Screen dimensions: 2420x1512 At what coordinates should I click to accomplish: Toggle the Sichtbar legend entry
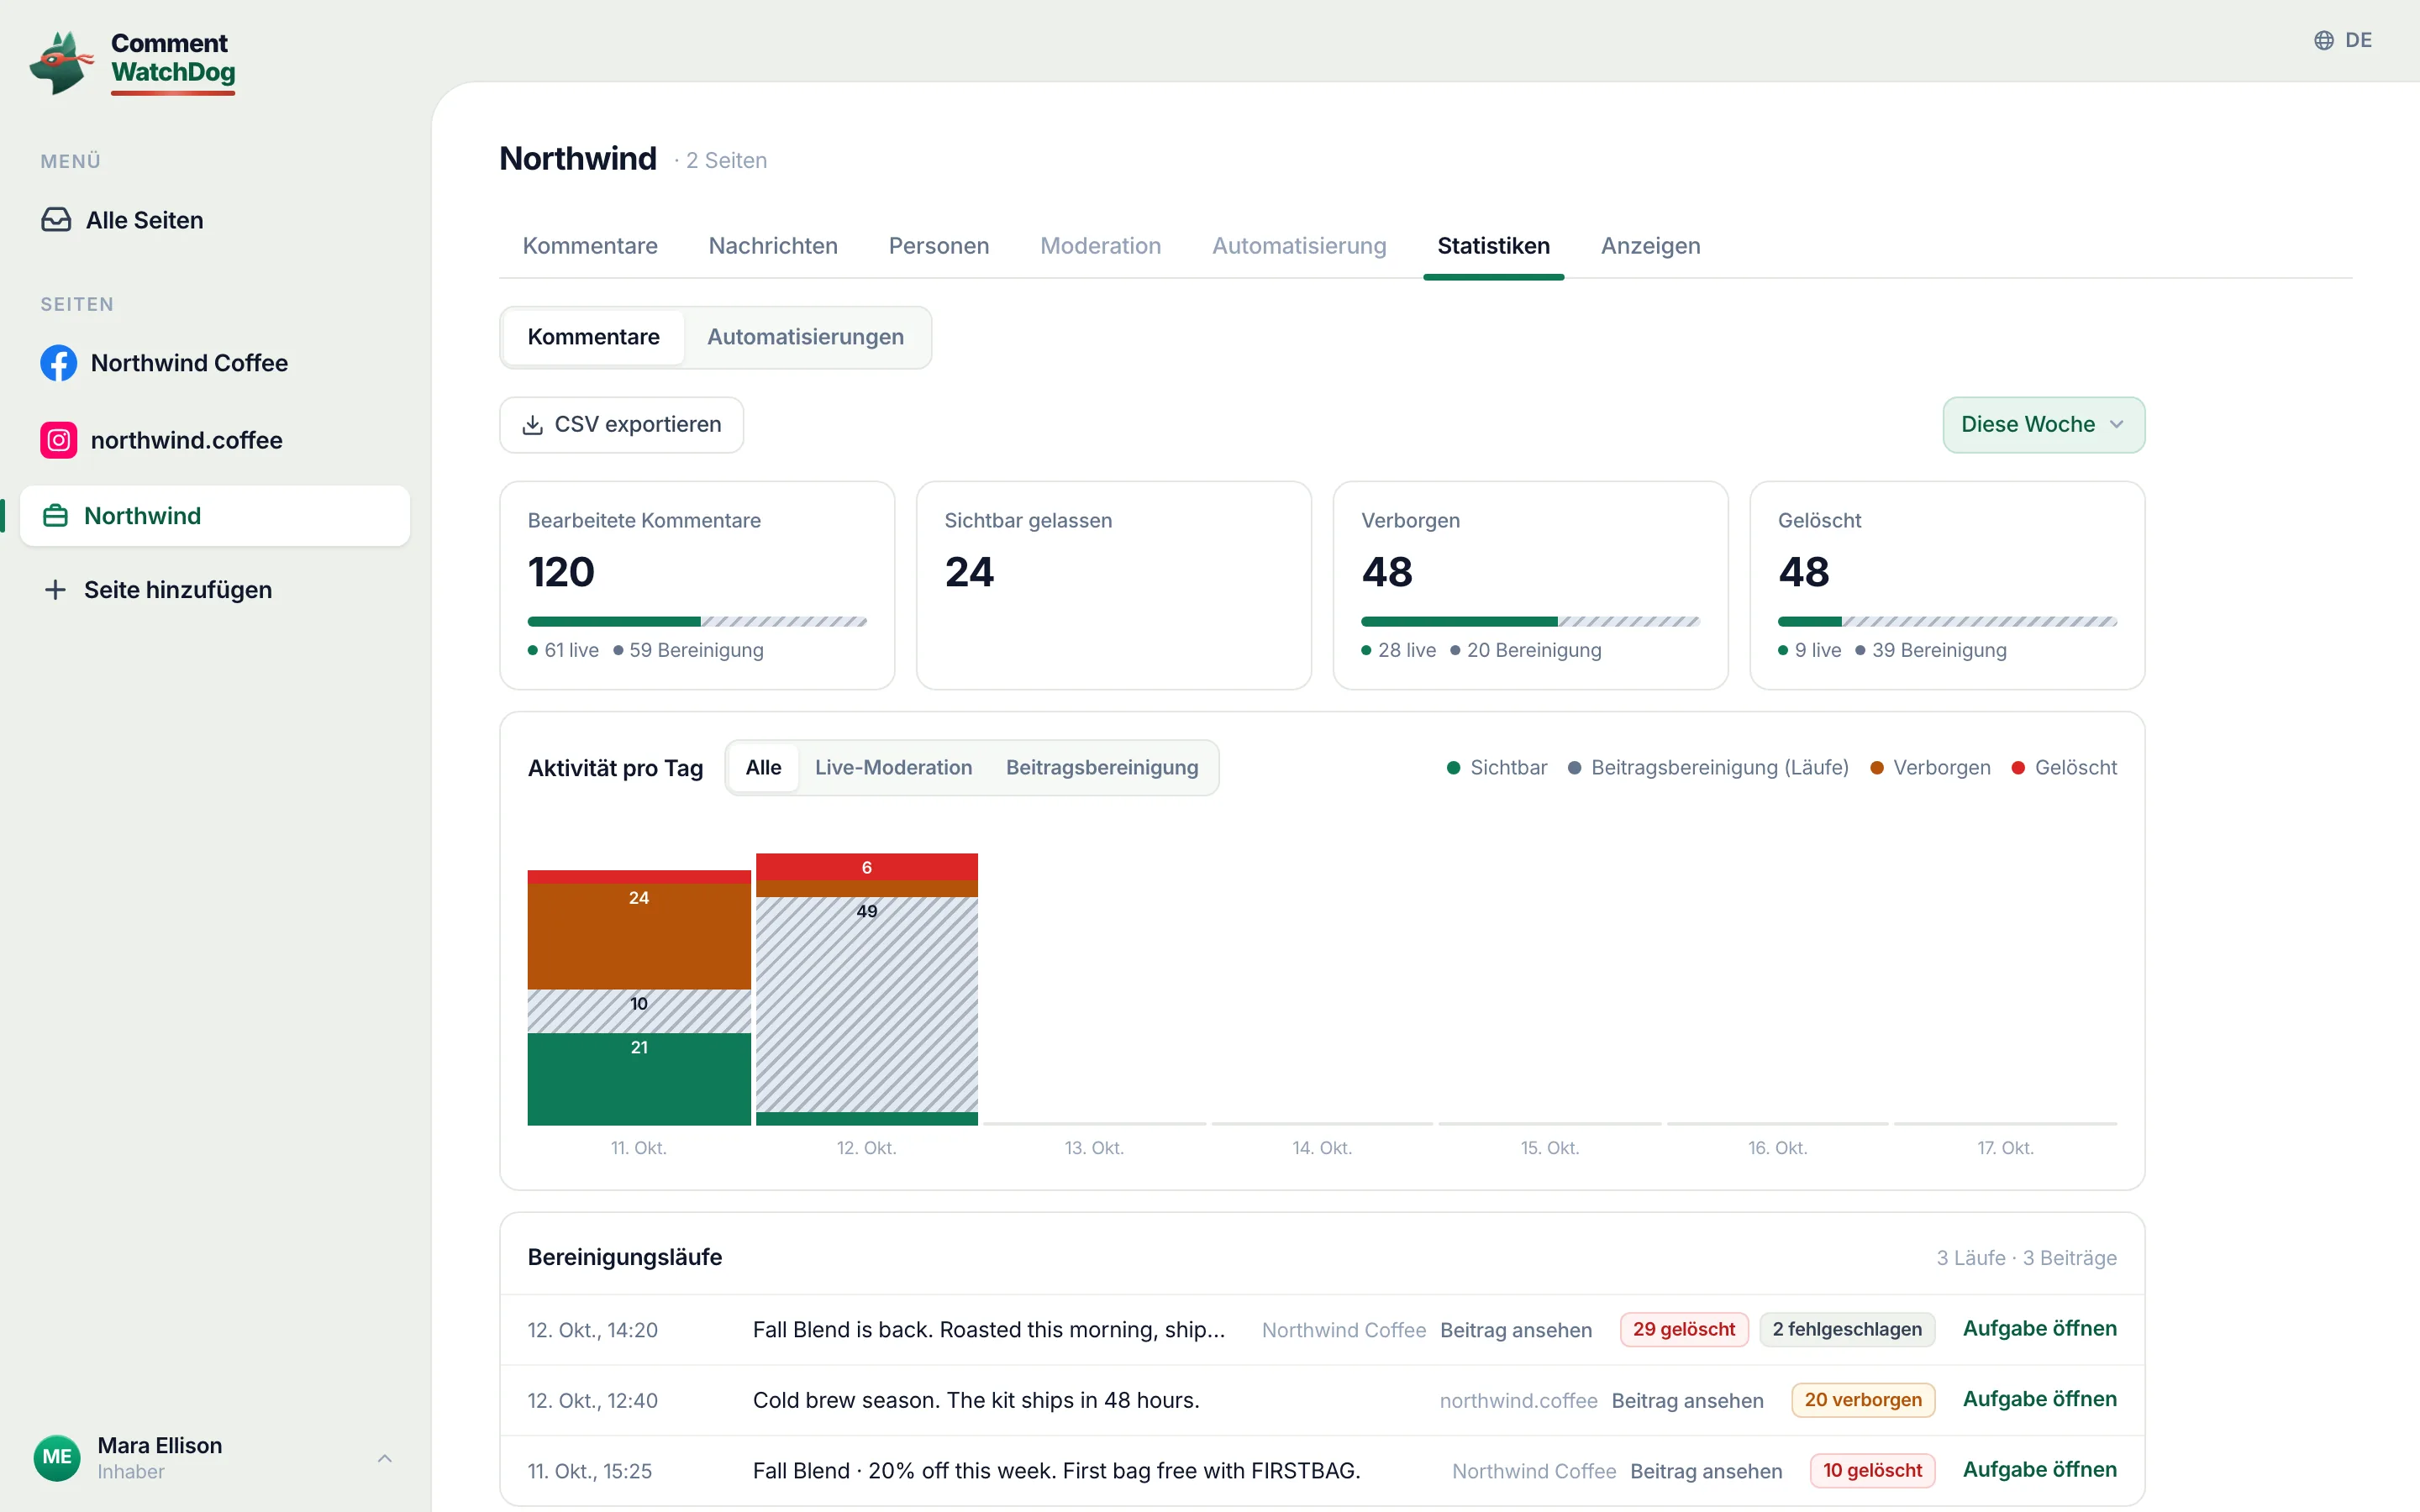click(x=1496, y=768)
